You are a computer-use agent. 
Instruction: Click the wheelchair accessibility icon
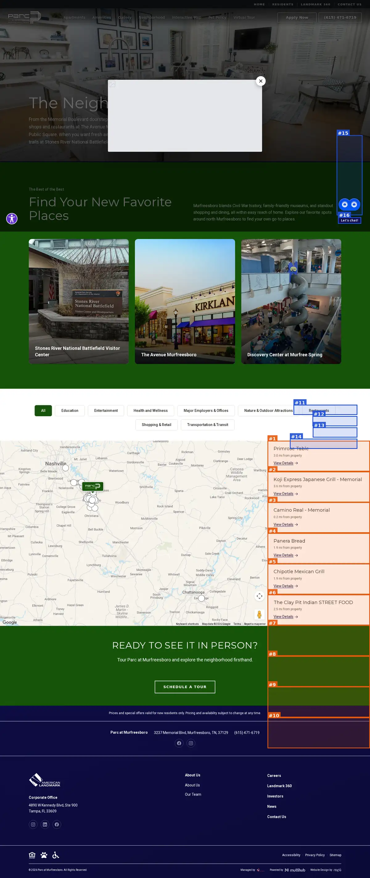pyautogui.click(x=56, y=855)
